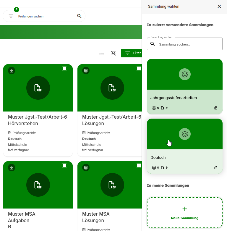Choose the Deutsch collection
This screenshot has height=231, width=227.
(185, 146)
